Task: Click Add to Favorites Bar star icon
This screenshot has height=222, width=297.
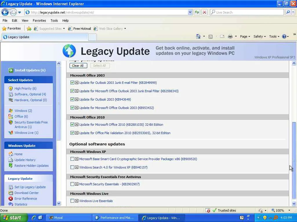Action: [29, 29]
